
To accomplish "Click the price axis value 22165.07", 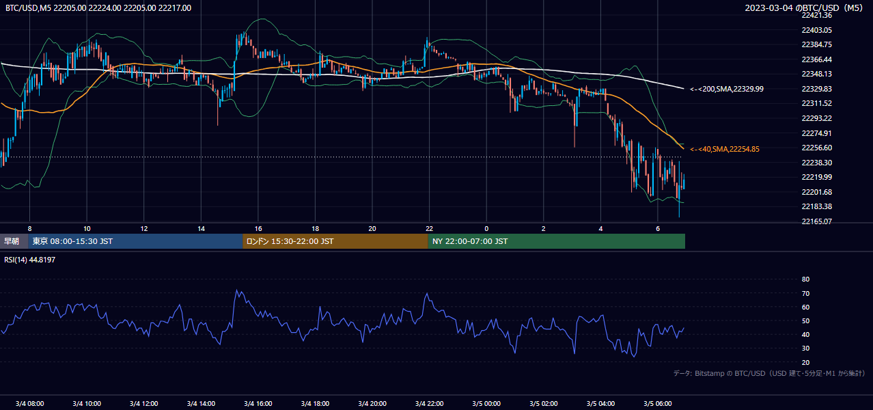I will tap(816, 221).
